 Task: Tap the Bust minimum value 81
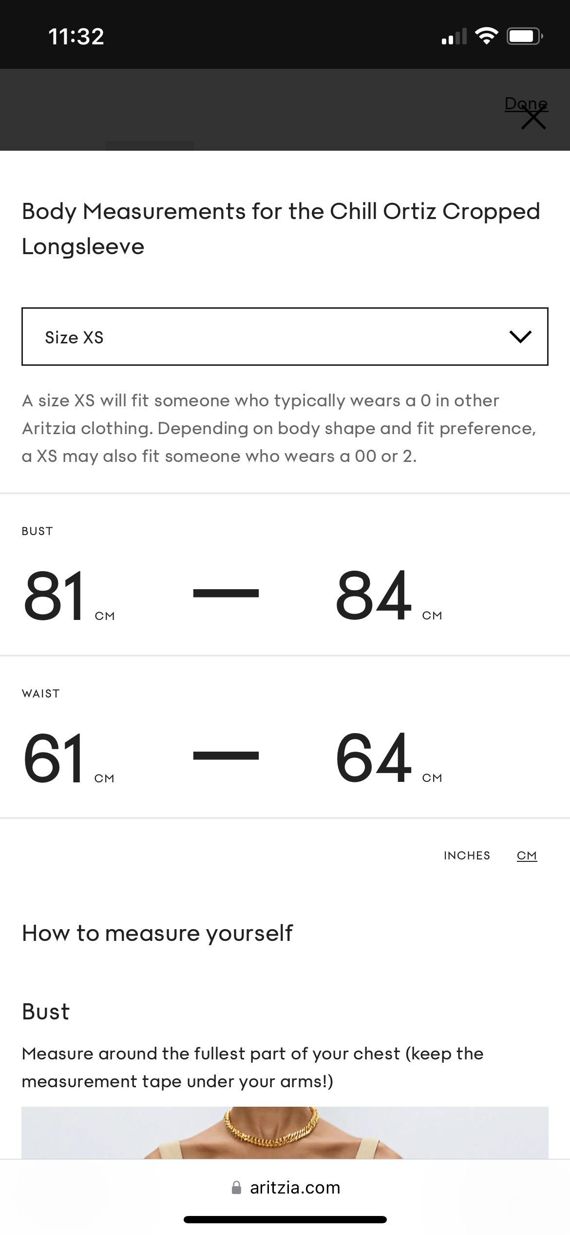(x=54, y=596)
